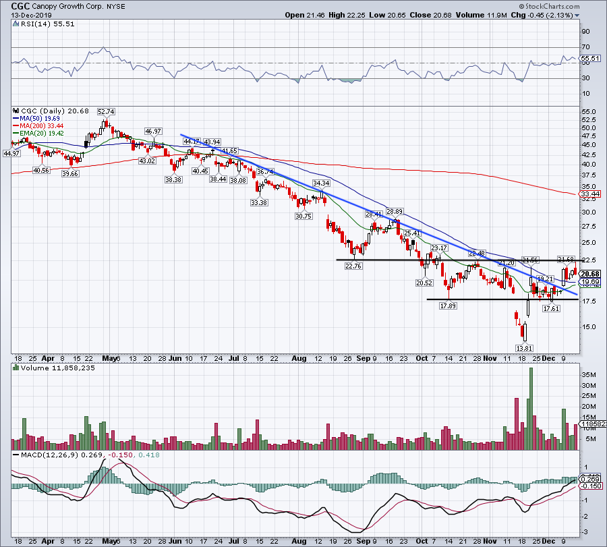The image size is (607, 547).
Task: Click the 13-Dec-2019 date label
Action: 31,16
